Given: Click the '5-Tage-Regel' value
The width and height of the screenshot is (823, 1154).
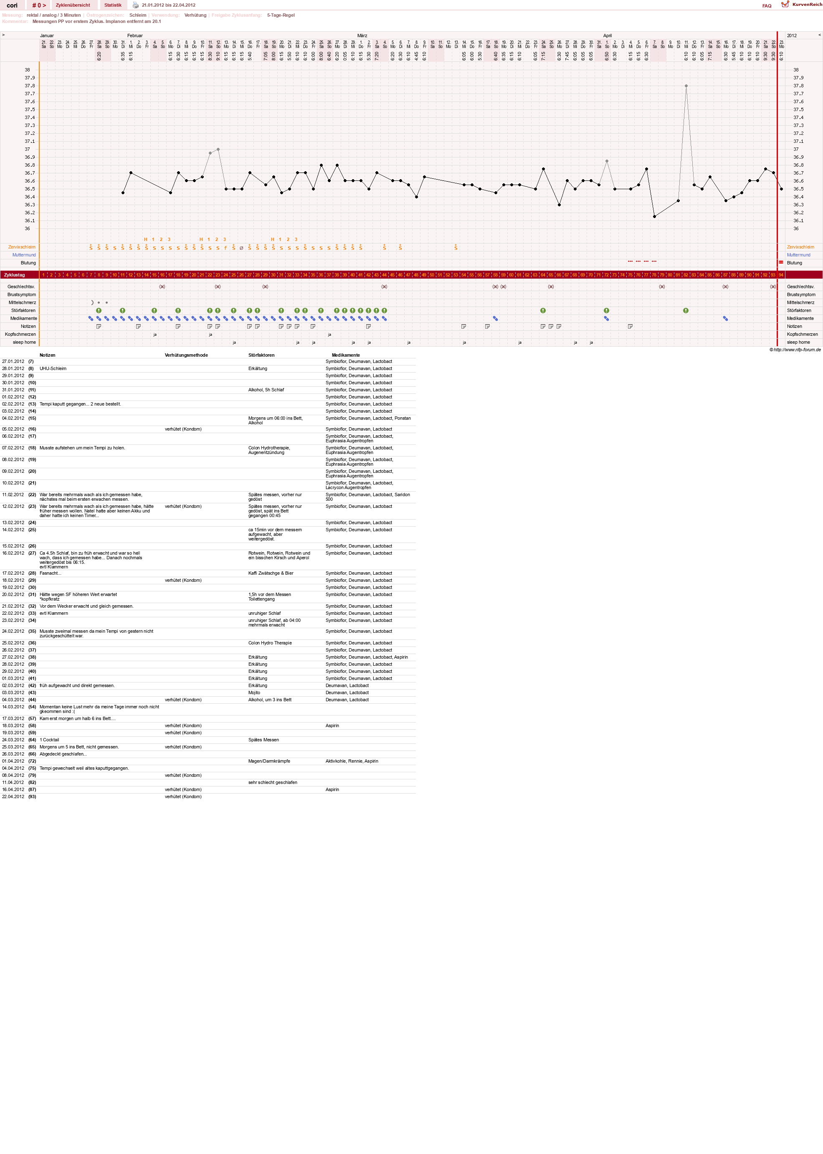Looking at the screenshot, I should point(281,15).
